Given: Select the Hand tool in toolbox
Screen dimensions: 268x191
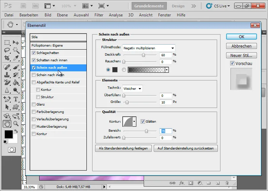Looking at the screenshot, I should tap(7, 124).
